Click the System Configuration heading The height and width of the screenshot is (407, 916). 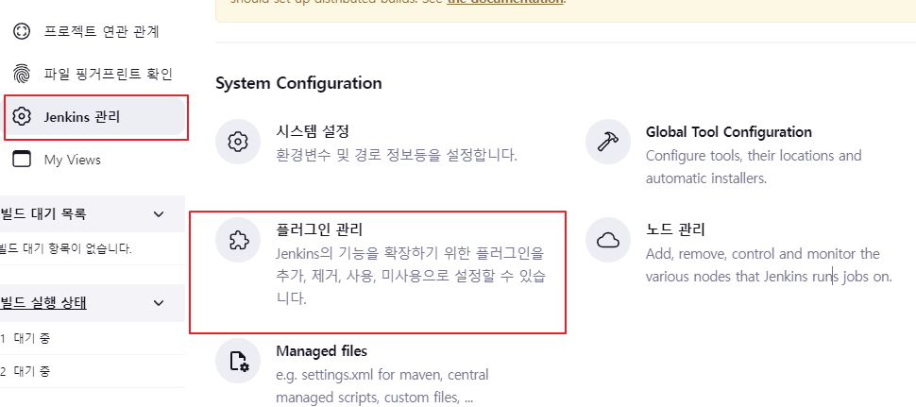coord(298,83)
